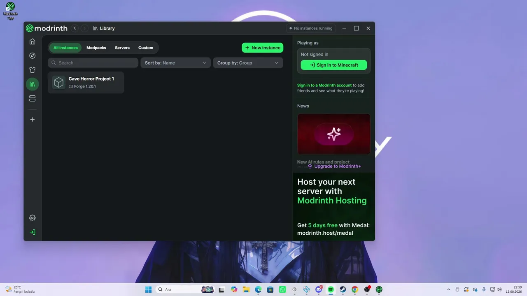Open OBS Studio from the taskbar

point(367,289)
